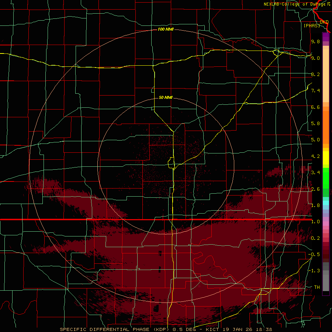Viewport: 332px width, 332px height.
Task: Click the 1.0 scale value
Action: pos(315,222)
